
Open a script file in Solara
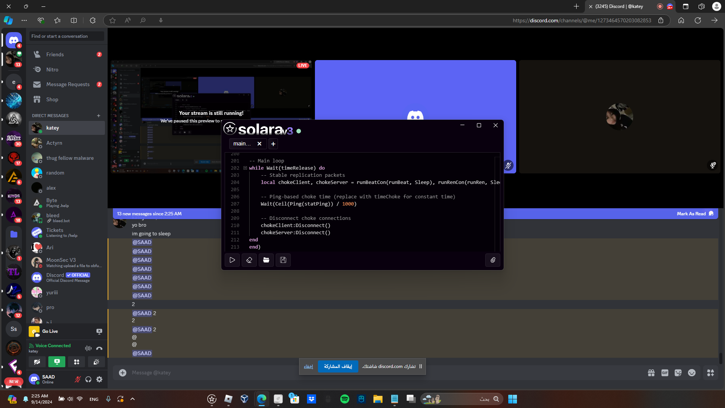tap(266, 260)
